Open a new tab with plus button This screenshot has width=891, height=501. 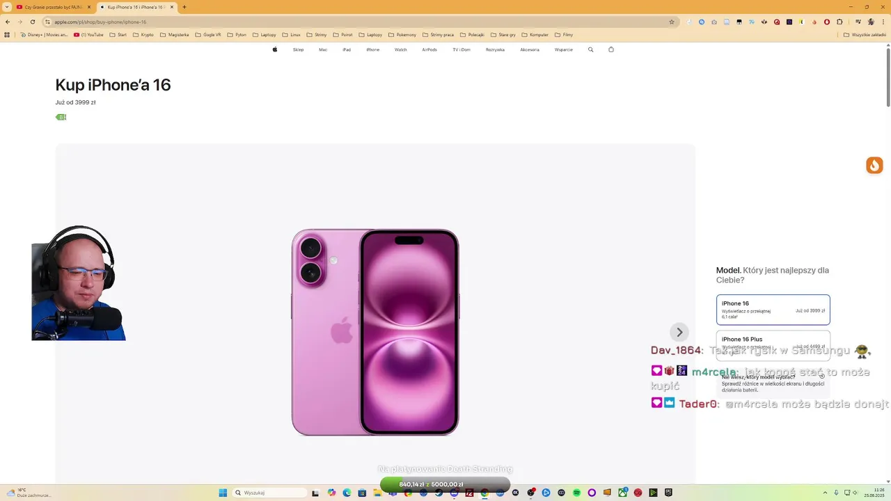click(184, 7)
